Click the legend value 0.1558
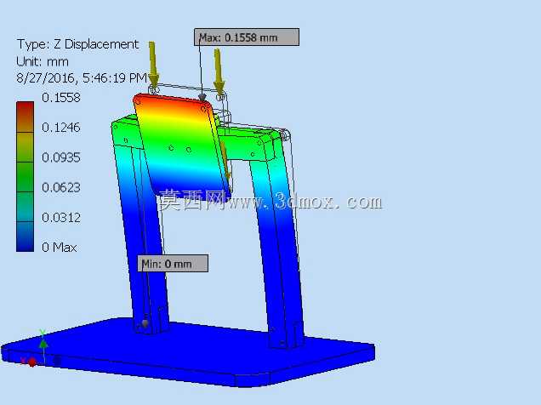Viewport: 541px width, 405px height. pyautogui.click(x=61, y=98)
